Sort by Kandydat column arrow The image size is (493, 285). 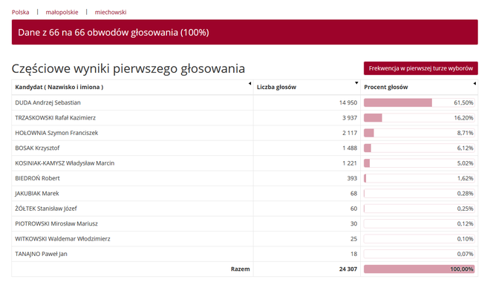249,84
